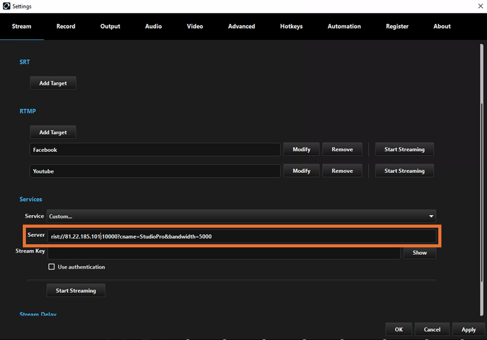Start streaming to Facebook

pyautogui.click(x=404, y=149)
